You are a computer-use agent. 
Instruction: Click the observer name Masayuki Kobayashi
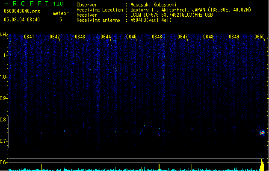154,5
